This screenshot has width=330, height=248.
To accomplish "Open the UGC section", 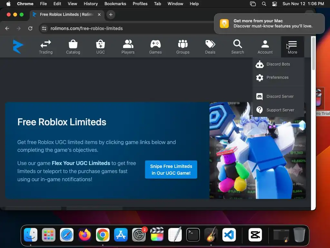I will coord(101,47).
